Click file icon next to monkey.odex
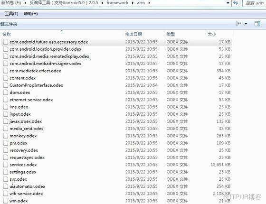The width and height of the screenshot is (266, 204). [x=6, y=136]
